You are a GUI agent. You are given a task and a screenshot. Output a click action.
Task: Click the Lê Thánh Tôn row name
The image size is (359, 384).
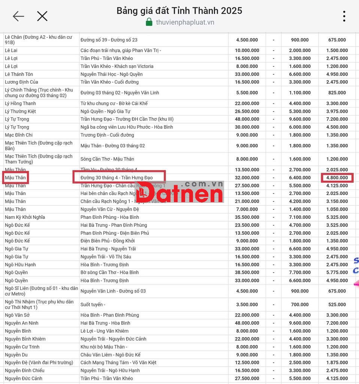pos(19,74)
